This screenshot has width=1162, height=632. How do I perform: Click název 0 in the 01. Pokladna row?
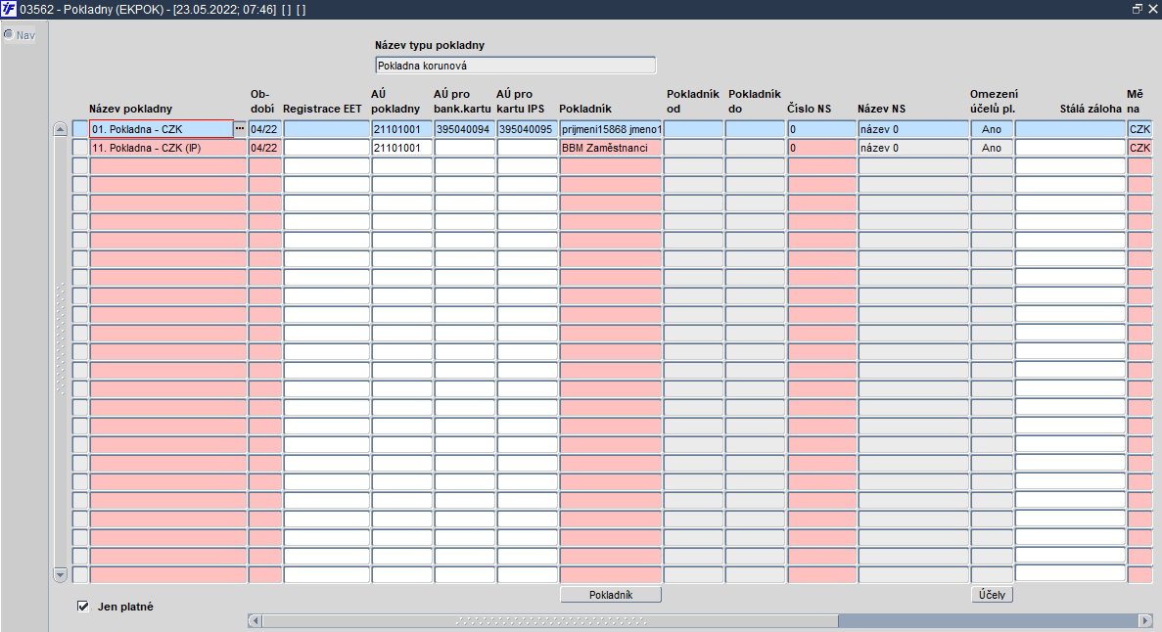coord(913,129)
